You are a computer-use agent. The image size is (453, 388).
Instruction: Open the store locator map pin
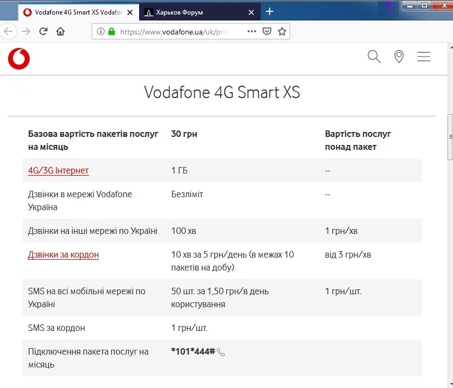point(399,57)
